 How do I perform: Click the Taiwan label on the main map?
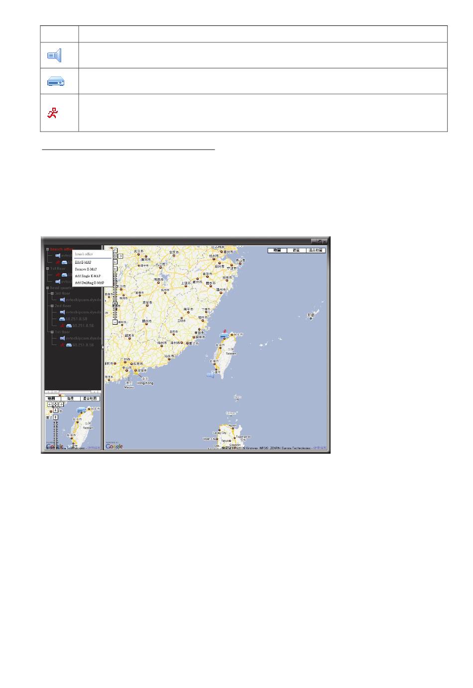pos(231,353)
